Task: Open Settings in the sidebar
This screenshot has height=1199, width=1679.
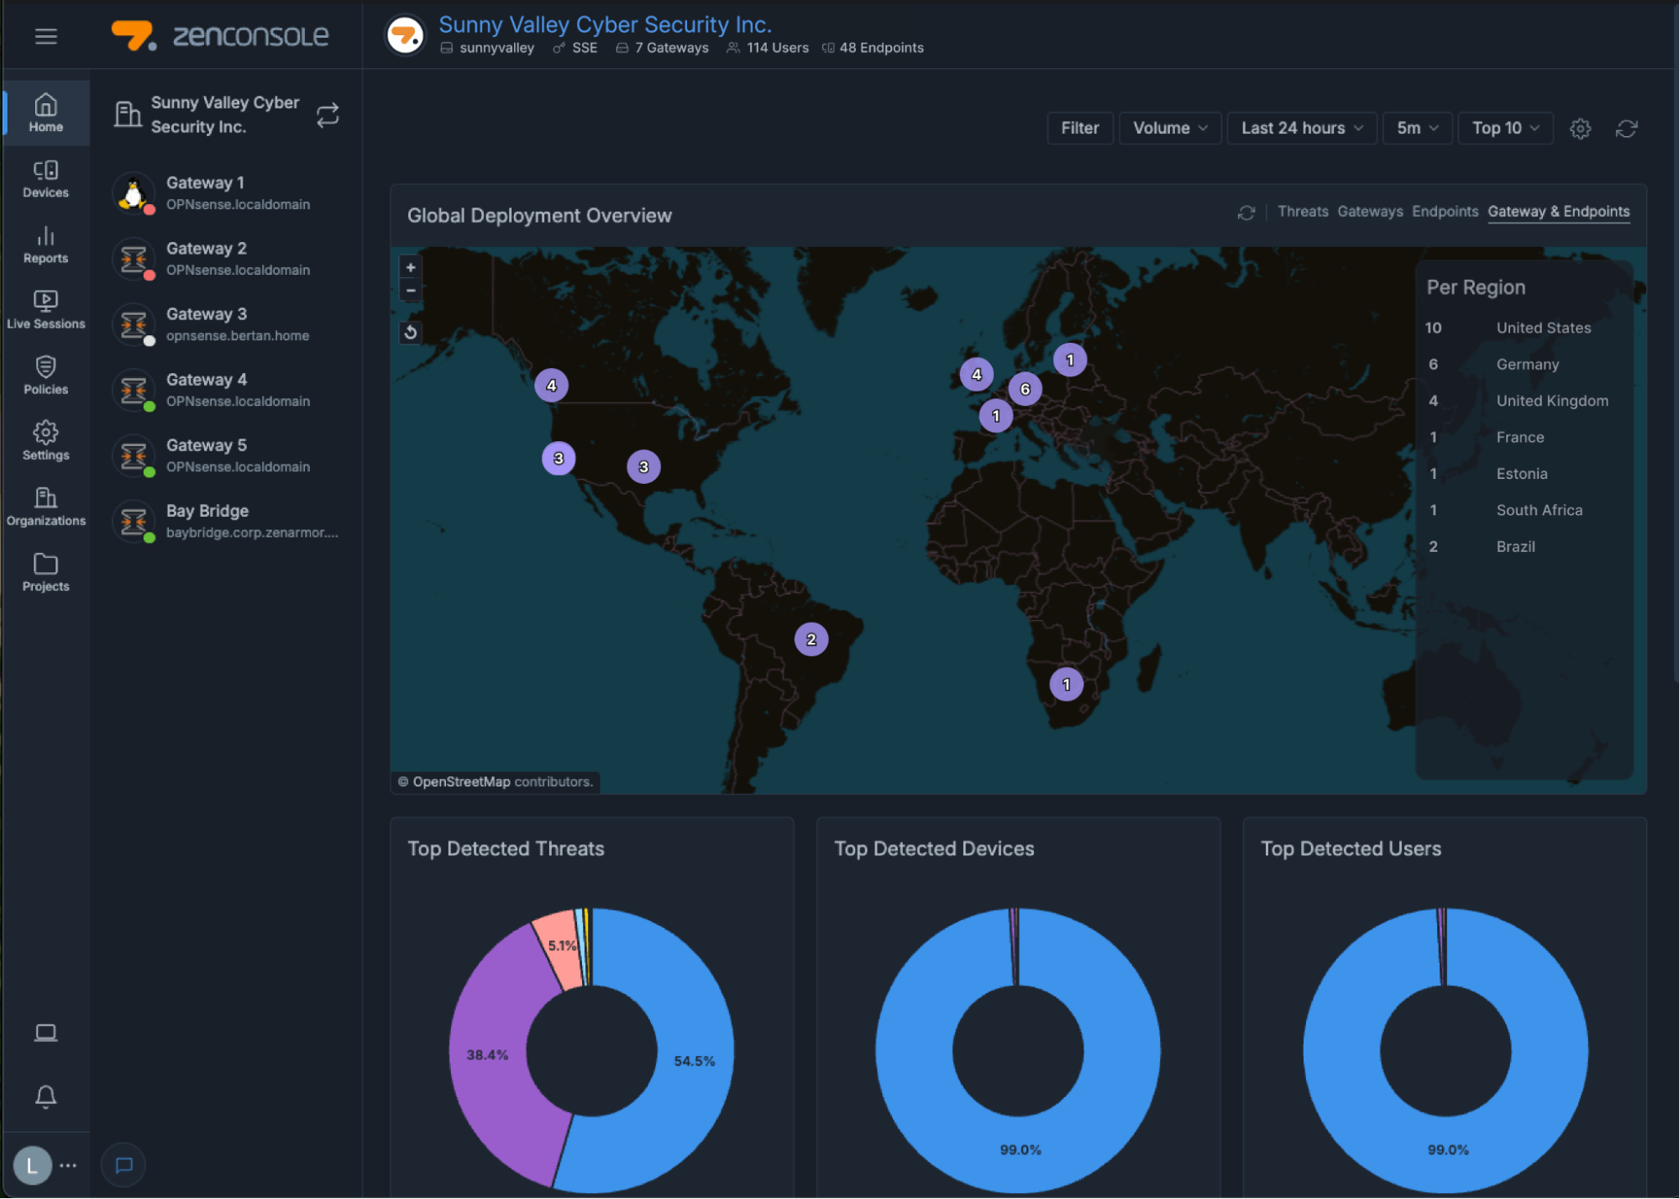Action: click(46, 441)
